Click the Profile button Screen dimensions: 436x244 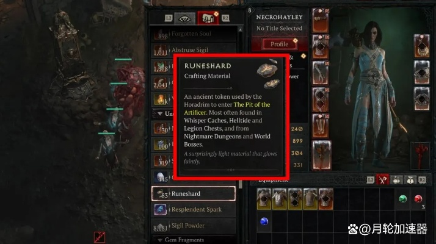coord(279,44)
